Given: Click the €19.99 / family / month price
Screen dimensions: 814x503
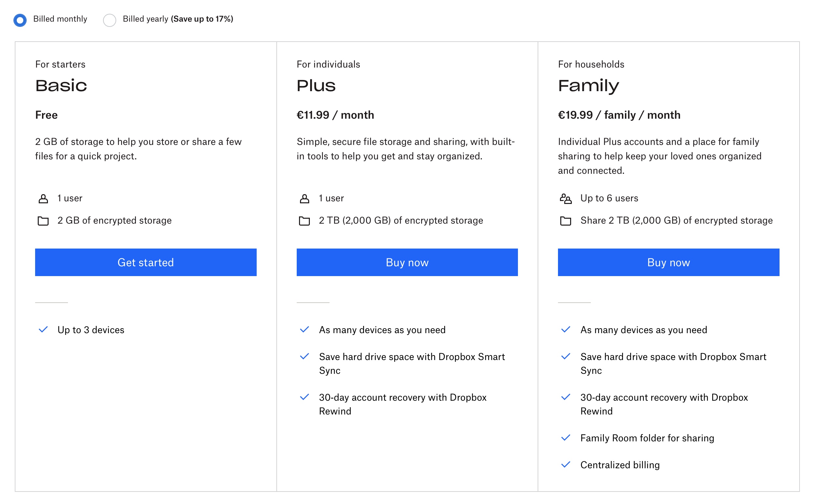Looking at the screenshot, I should click(x=619, y=115).
